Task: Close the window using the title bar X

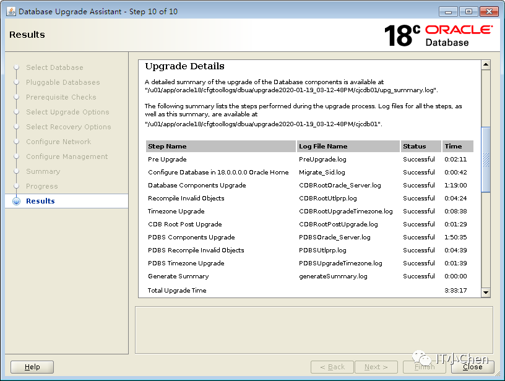Action: 489,12
